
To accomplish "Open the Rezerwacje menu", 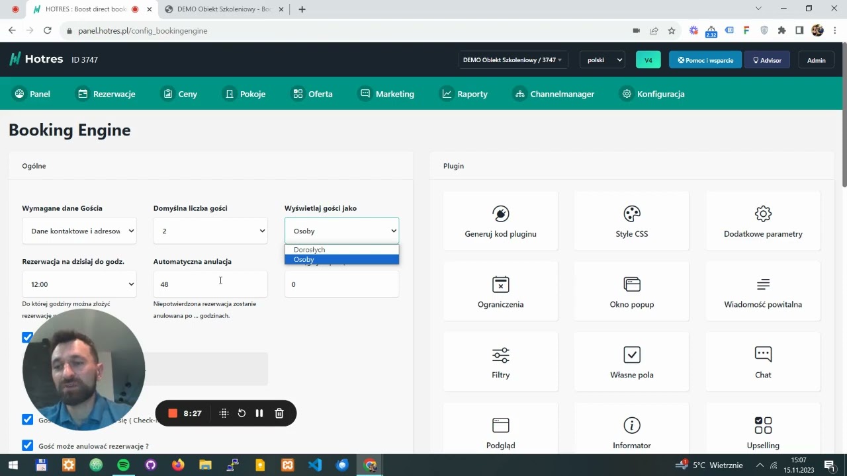I will [x=107, y=94].
